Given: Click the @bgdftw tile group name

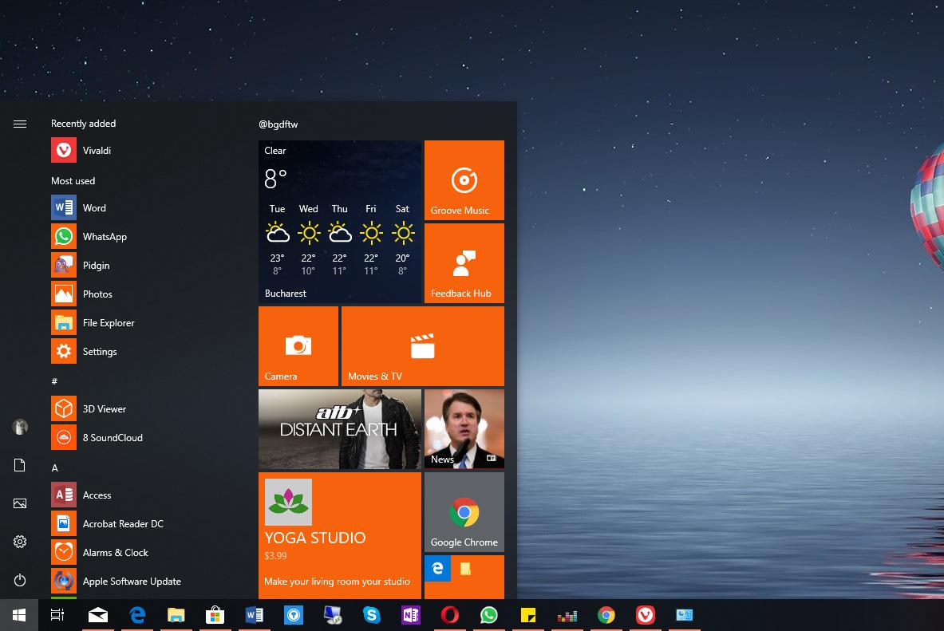Looking at the screenshot, I should point(278,124).
